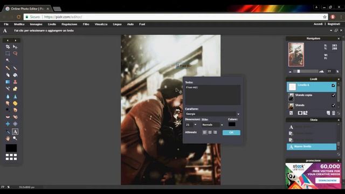Select the Hand pan tool

(8, 138)
